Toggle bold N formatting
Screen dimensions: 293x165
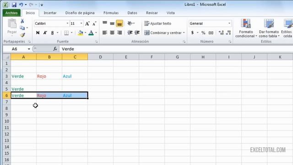[38, 33]
